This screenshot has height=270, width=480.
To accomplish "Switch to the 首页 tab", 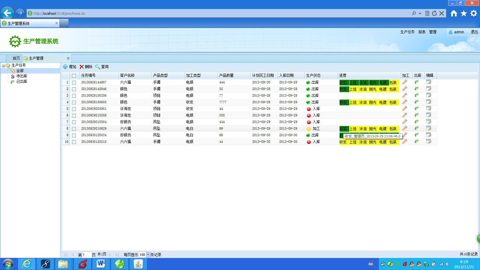I will coord(16,58).
